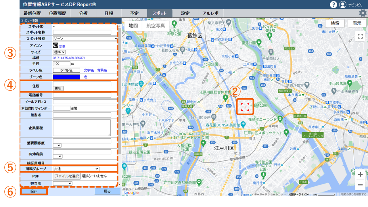The width and height of the screenshot is (368, 207).
Task: Open the 重要顧客度 dropdown
Action: pos(57,145)
